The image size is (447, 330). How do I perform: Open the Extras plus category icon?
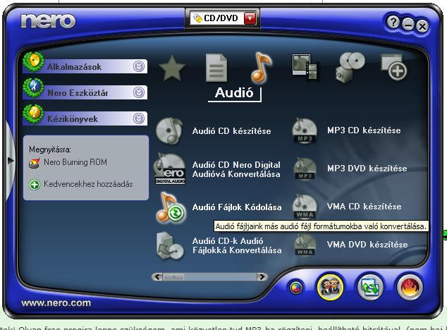394,67
